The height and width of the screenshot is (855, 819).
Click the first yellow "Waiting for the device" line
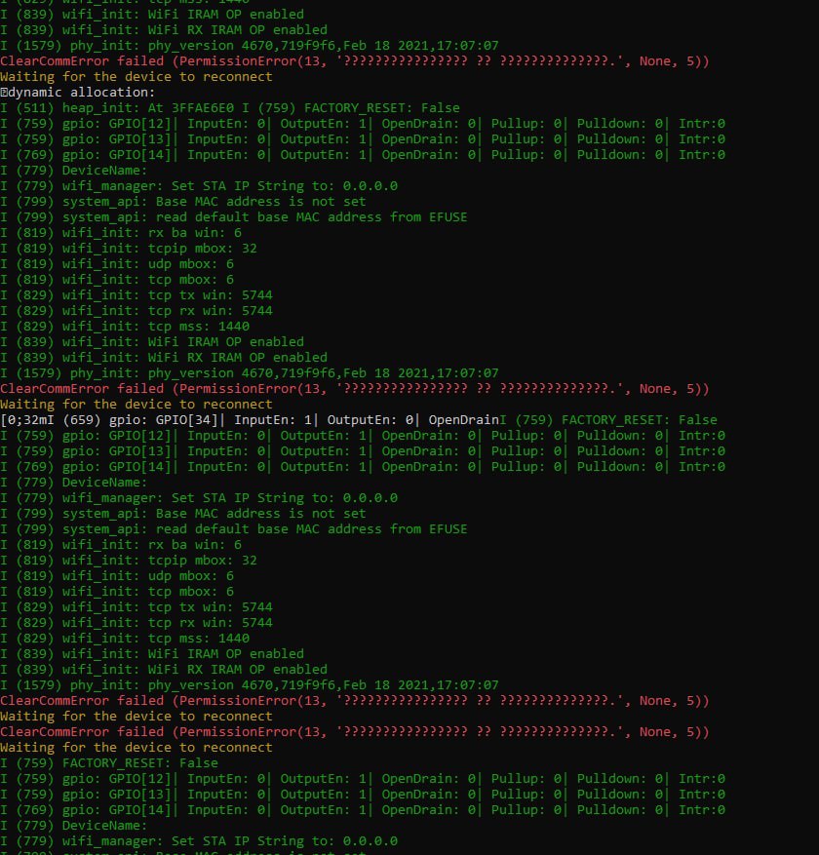(136, 77)
